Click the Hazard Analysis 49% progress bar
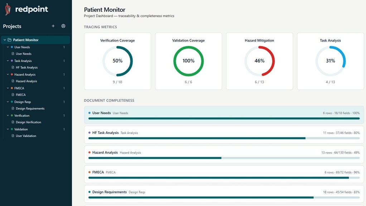 click(224, 158)
